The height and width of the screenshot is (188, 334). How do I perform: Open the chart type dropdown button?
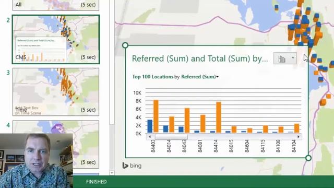285,58
